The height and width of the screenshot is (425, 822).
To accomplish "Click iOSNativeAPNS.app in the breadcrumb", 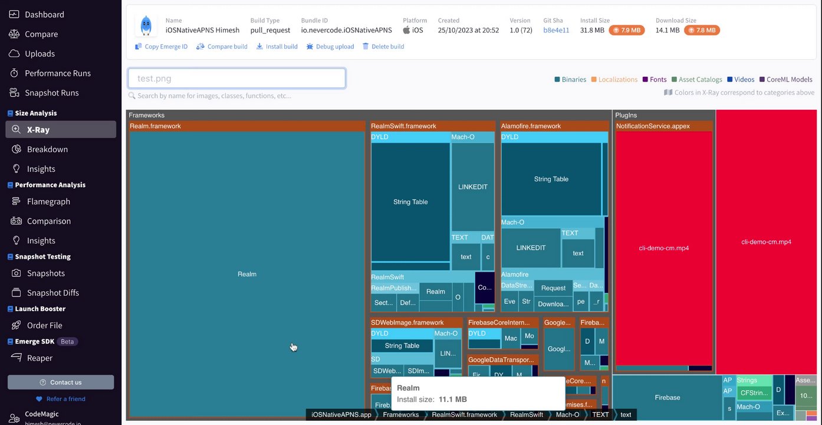I will tap(341, 415).
